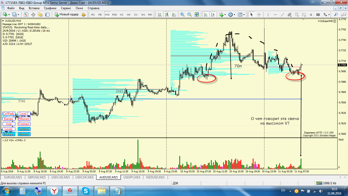Draw a vertical line
This screenshot has width=348, height=196.
click(x=268, y=15)
